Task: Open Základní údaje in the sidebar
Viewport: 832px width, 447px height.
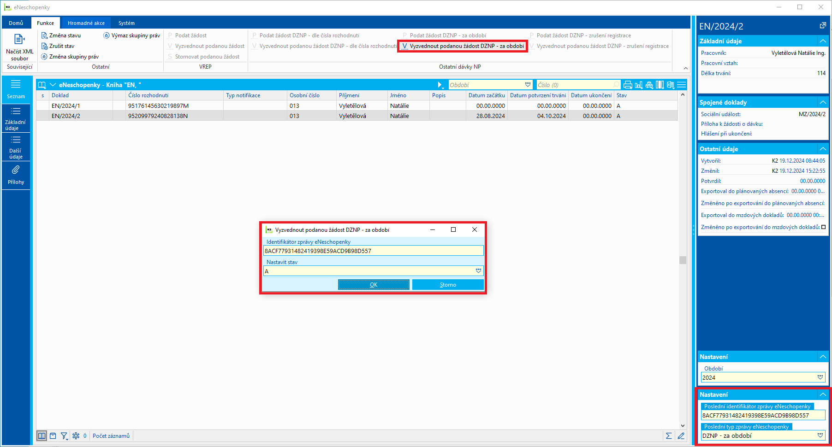Action: 16,118
